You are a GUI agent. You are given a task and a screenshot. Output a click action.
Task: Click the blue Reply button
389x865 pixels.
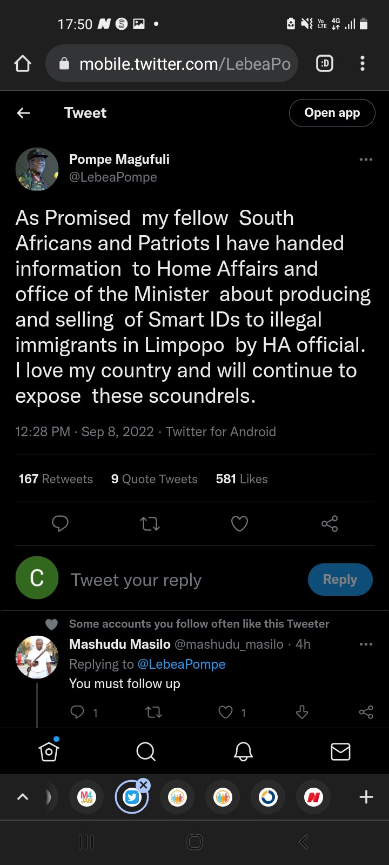340,580
